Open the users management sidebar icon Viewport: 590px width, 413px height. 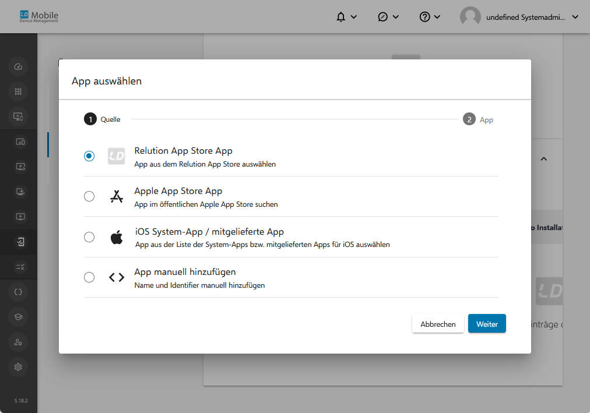click(18, 343)
